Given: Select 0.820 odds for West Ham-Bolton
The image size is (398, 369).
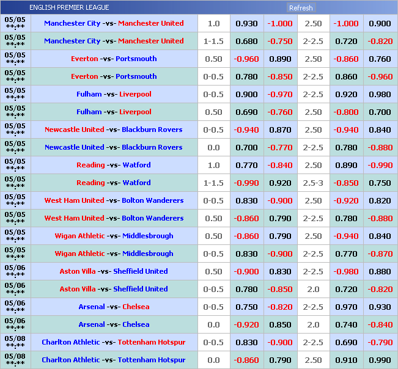Looking at the screenshot, I should (x=380, y=200).
